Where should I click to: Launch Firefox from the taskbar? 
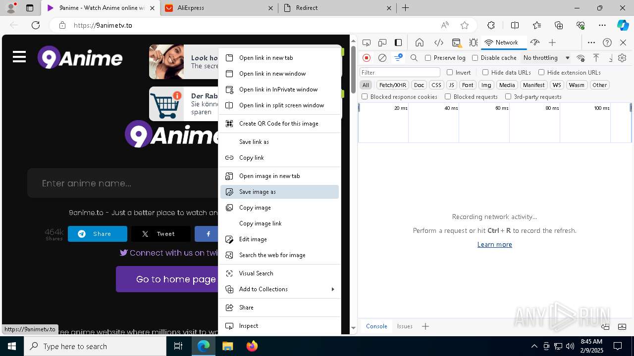pos(252,346)
